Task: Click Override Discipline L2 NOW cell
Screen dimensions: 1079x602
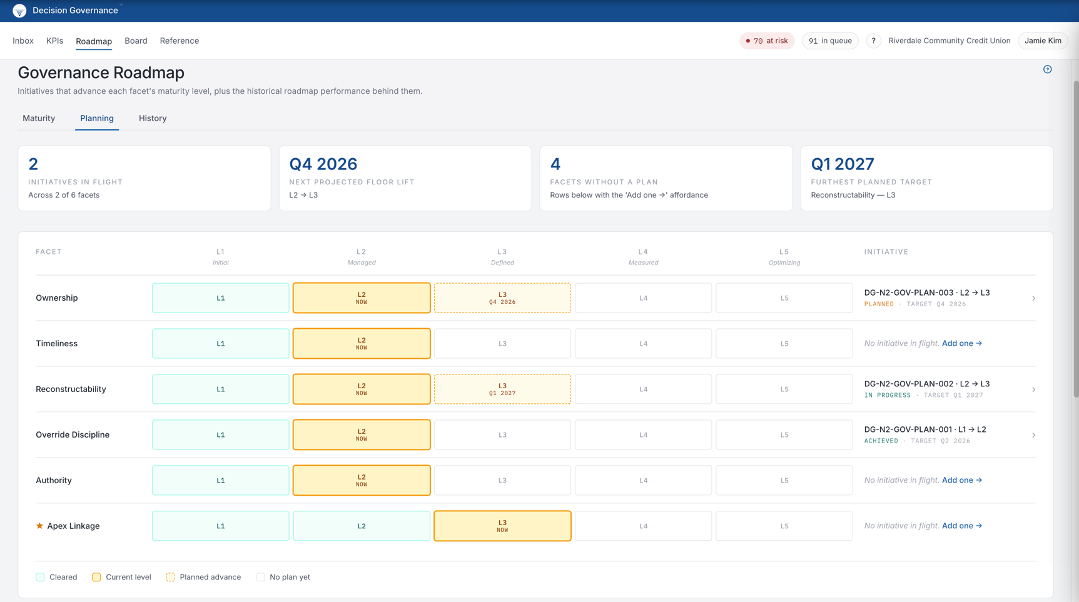Action: [x=362, y=434]
